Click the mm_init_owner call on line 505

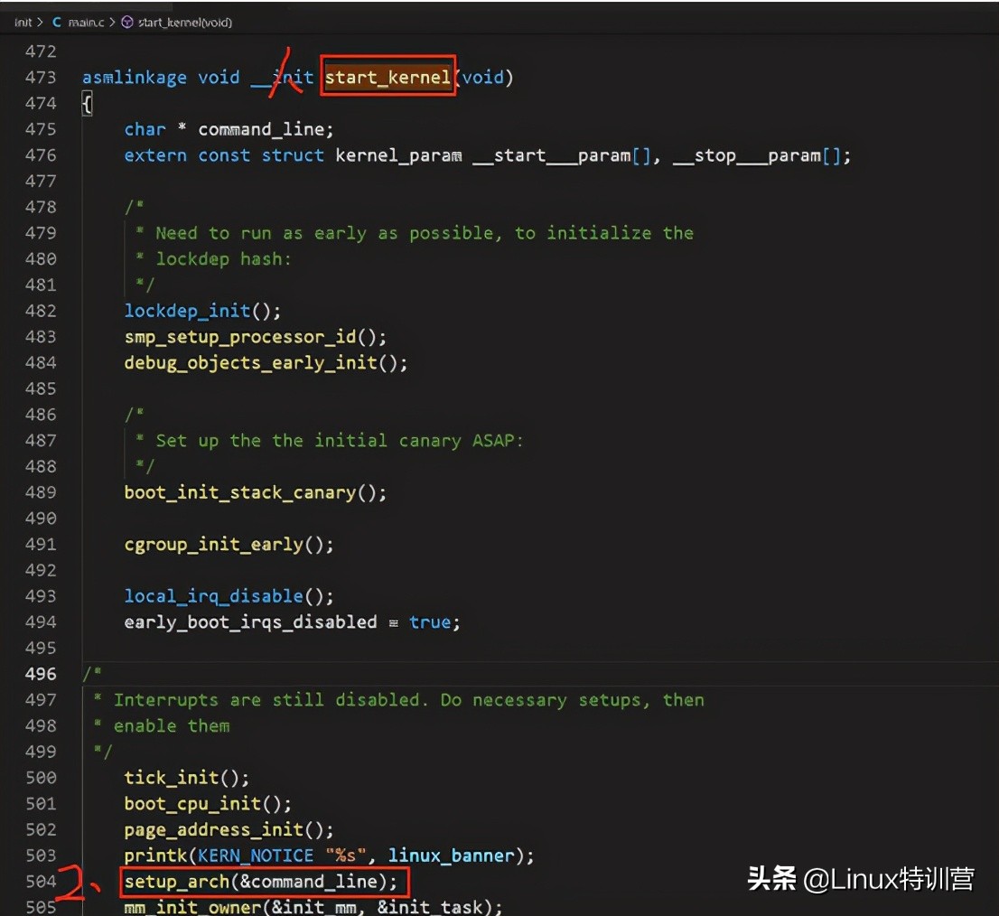coord(313,906)
